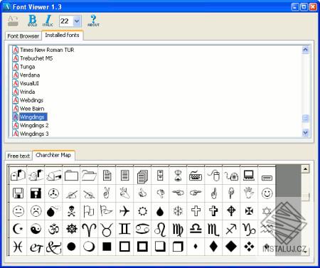Pick the skull and crossbones glyph
The image size is (320, 268).
point(71,211)
